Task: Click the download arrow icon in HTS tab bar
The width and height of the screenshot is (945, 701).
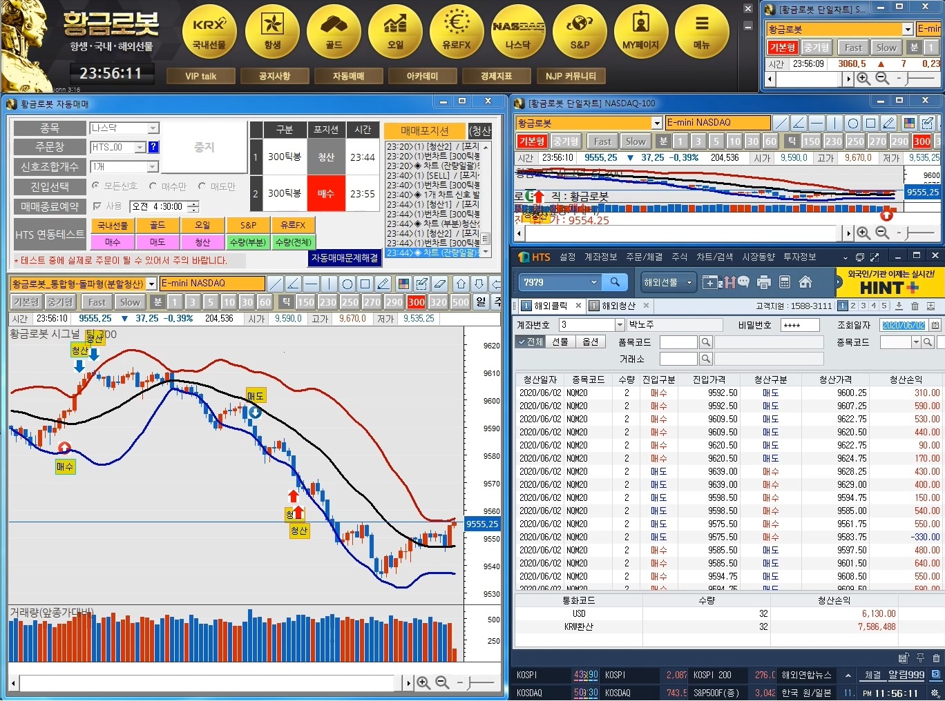Action: [x=899, y=306]
